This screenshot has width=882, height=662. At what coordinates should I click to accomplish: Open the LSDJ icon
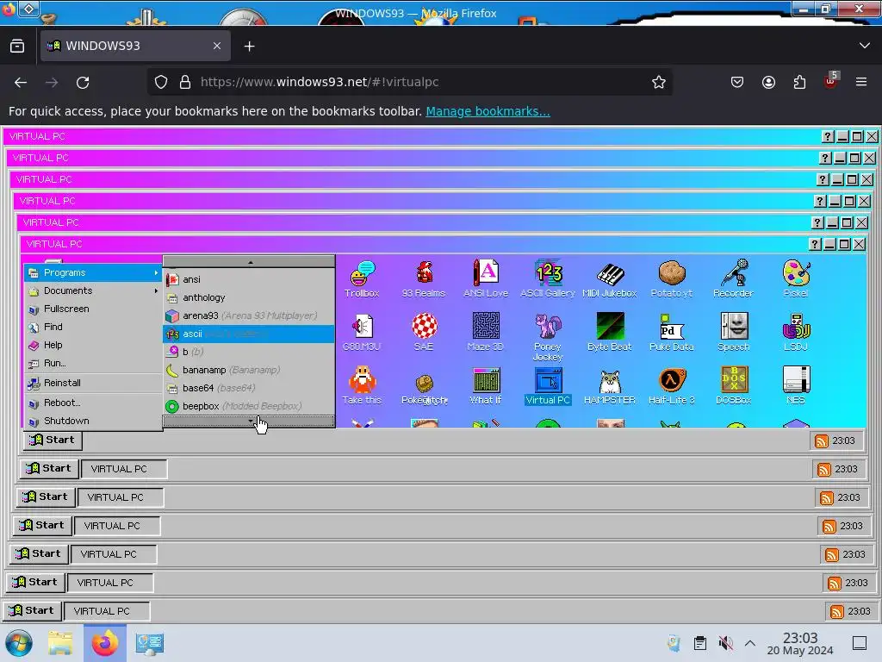pos(795,332)
